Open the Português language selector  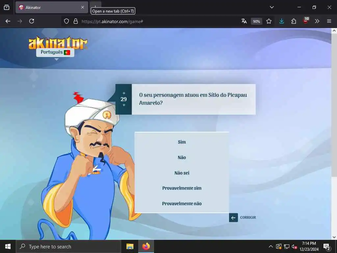55,52
